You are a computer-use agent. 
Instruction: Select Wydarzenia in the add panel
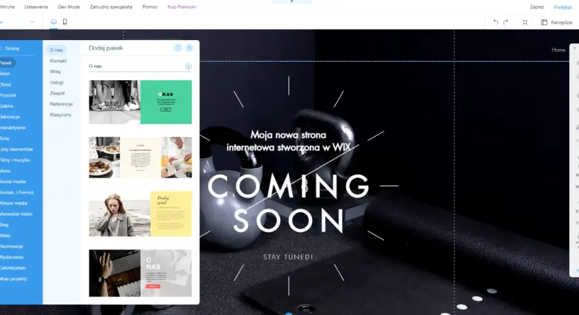(x=12, y=257)
